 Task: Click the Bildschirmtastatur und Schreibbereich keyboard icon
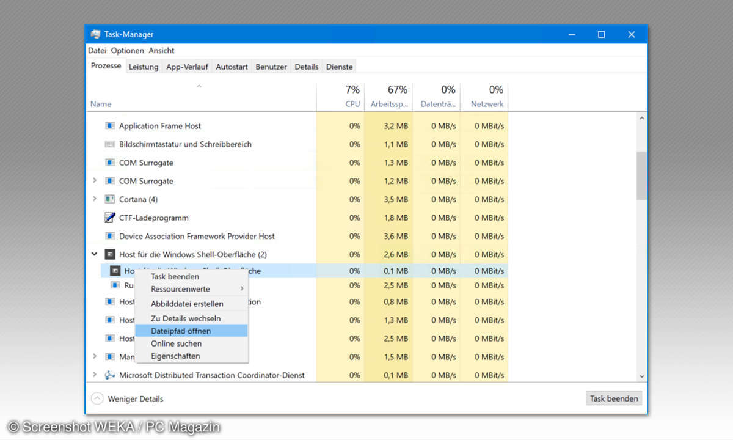coord(109,144)
